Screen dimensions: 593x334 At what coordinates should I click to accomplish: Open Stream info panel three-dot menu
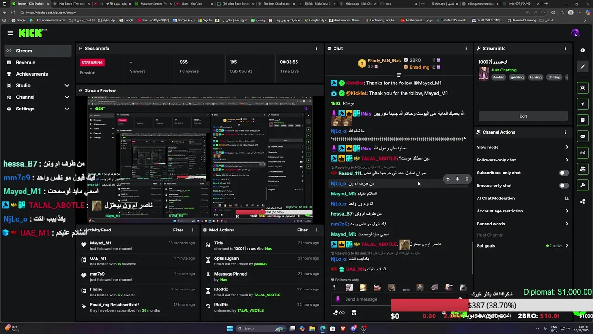pos(565,48)
